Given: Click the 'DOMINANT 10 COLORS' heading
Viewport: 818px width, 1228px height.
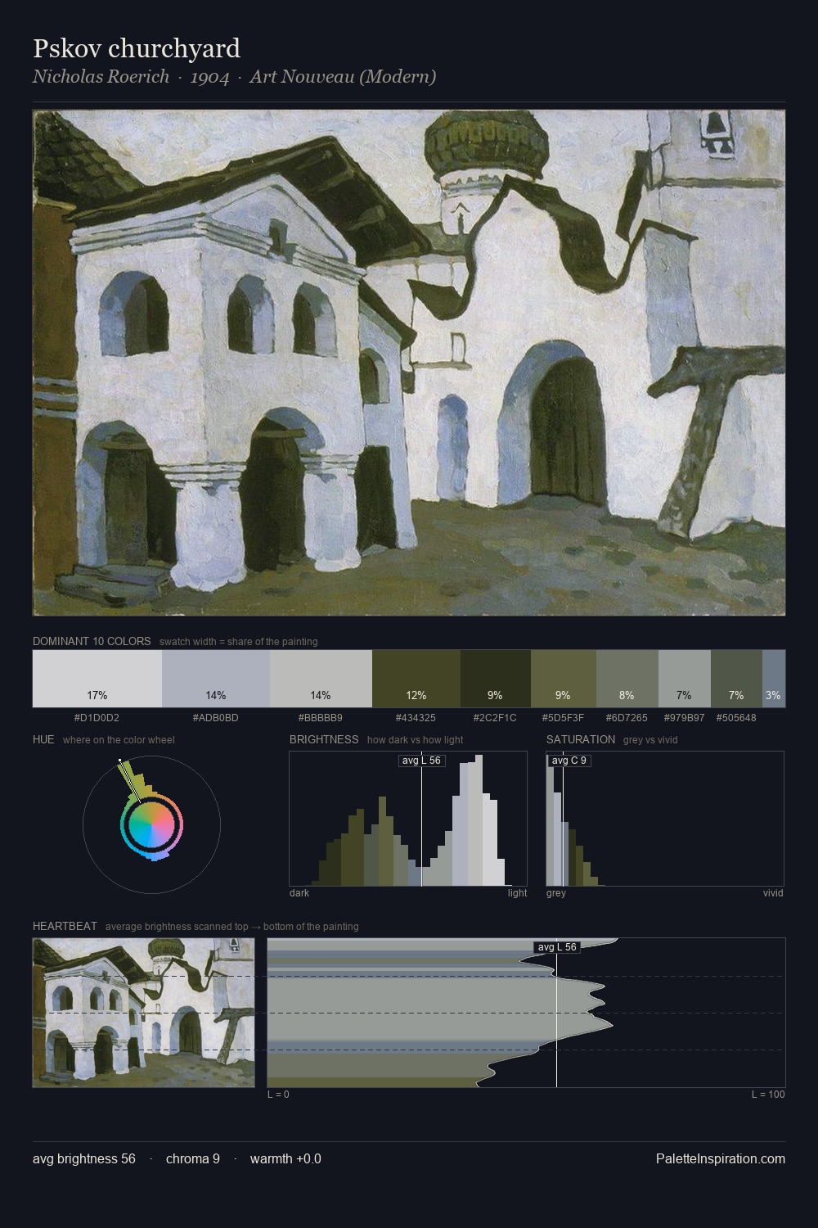Looking at the screenshot, I should tap(92, 641).
